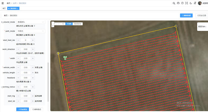208x112 pixels.
Task: Click the headland value field
Action: 26,78
